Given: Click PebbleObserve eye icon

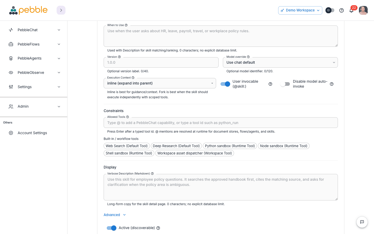Looking at the screenshot, I should coord(11,73).
